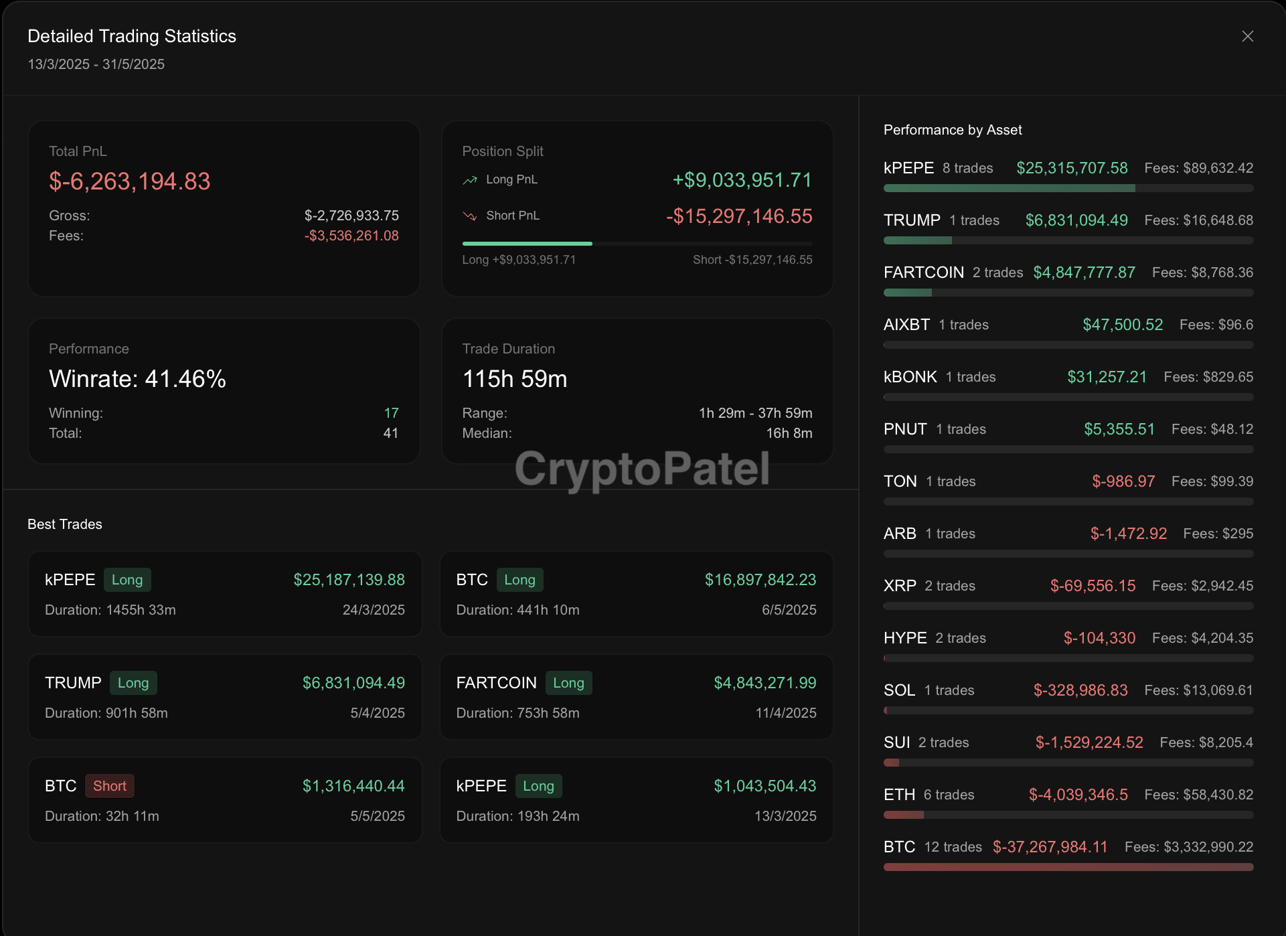Click the Long badge on TRUMP trade
The width and height of the screenshot is (1286, 936).
pos(133,683)
